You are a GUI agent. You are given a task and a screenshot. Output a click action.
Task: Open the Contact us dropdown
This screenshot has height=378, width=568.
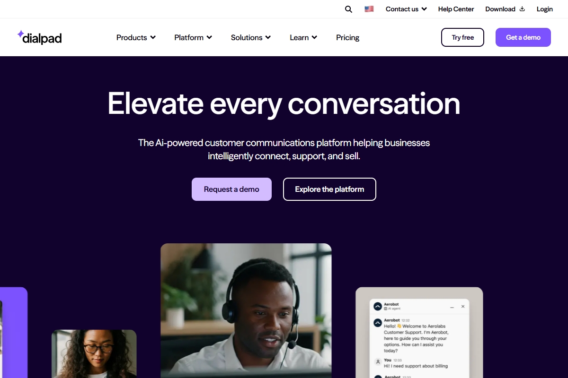click(x=406, y=9)
